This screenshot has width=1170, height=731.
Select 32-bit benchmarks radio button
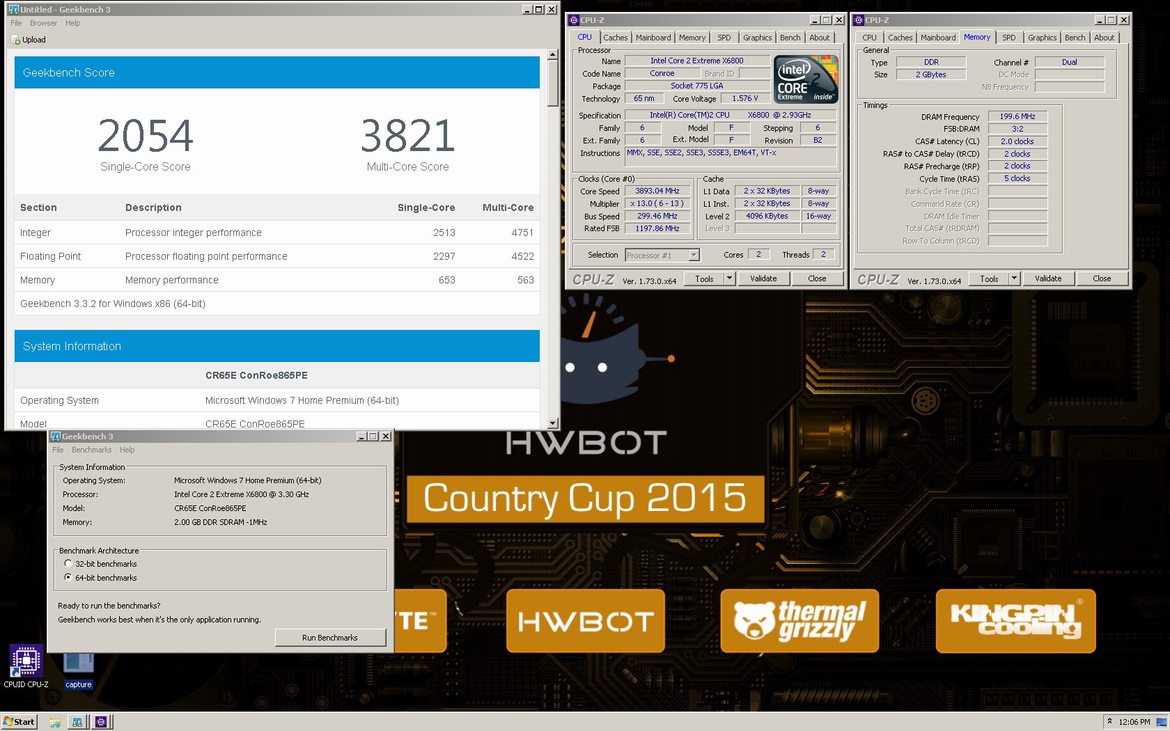point(68,564)
